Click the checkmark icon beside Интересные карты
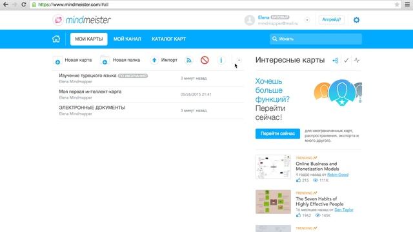 (346, 60)
